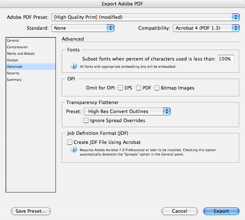The image size is (245, 220).
Task: Click the 'Omit for OPI:' label
Action: tap(101, 88)
